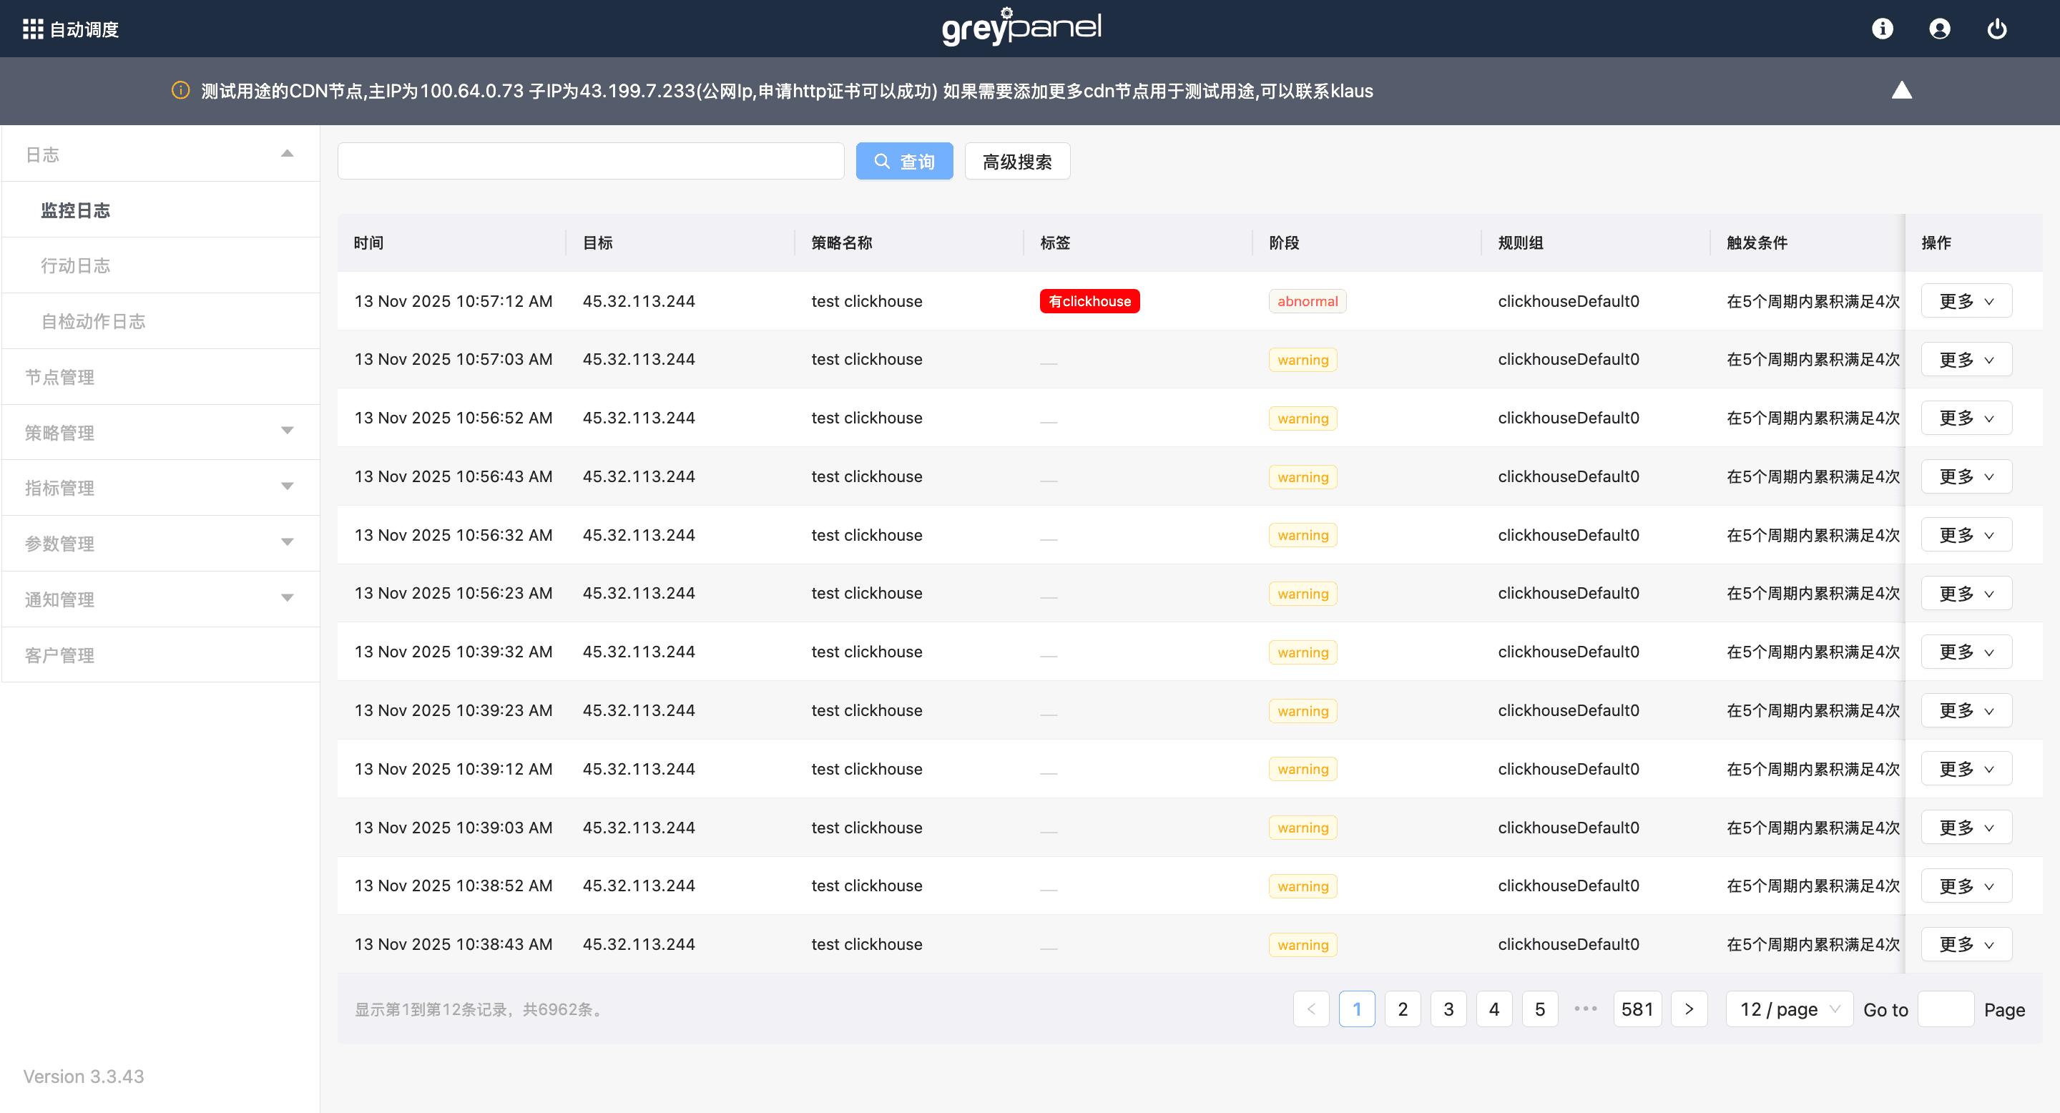Collapse the banner via the triangle icon
2060x1113 pixels.
(x=1901, y=90)
